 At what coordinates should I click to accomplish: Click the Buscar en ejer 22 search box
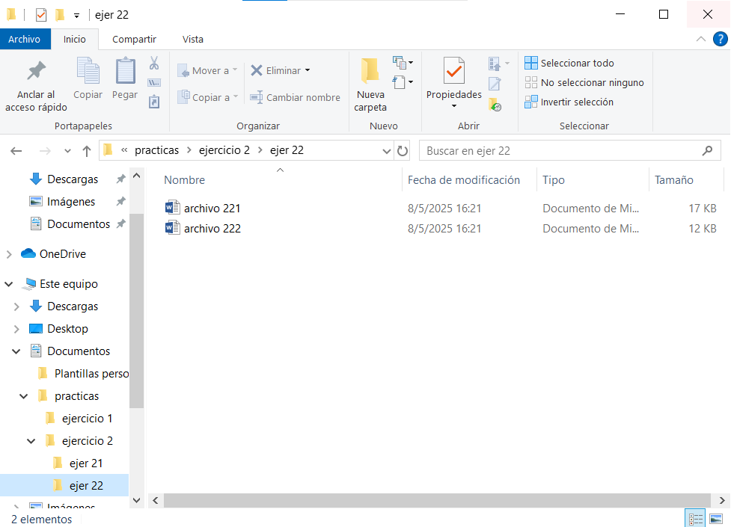561,150
